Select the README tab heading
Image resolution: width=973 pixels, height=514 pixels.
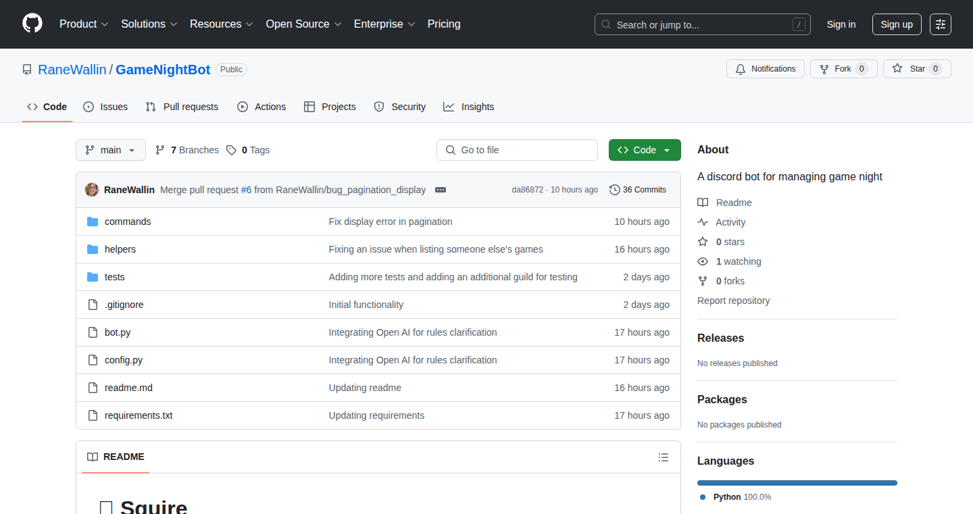(116, 457)
